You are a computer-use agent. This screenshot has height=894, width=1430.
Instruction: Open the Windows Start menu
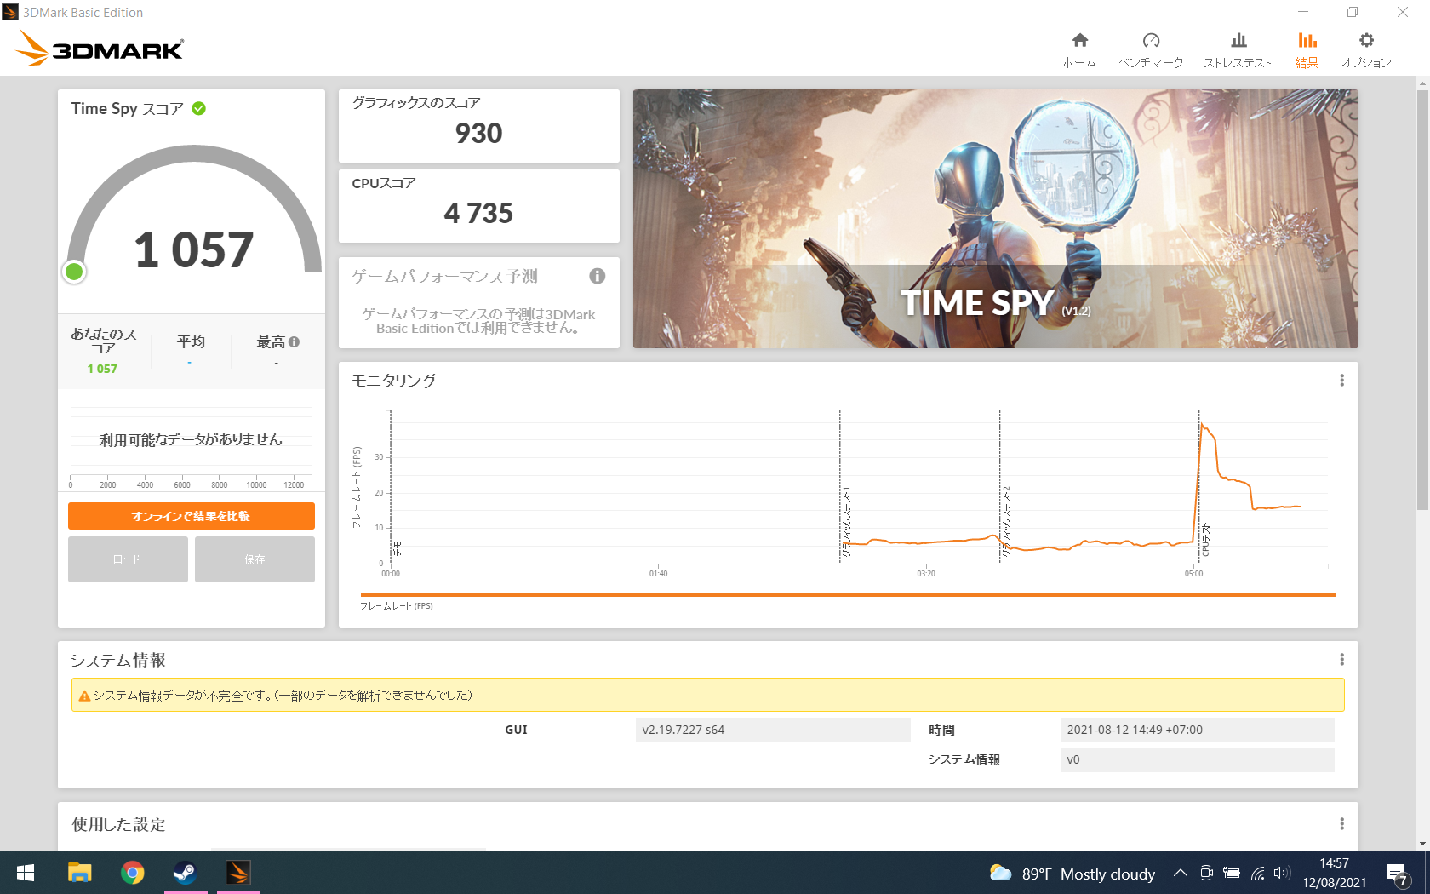pos(26,873)
